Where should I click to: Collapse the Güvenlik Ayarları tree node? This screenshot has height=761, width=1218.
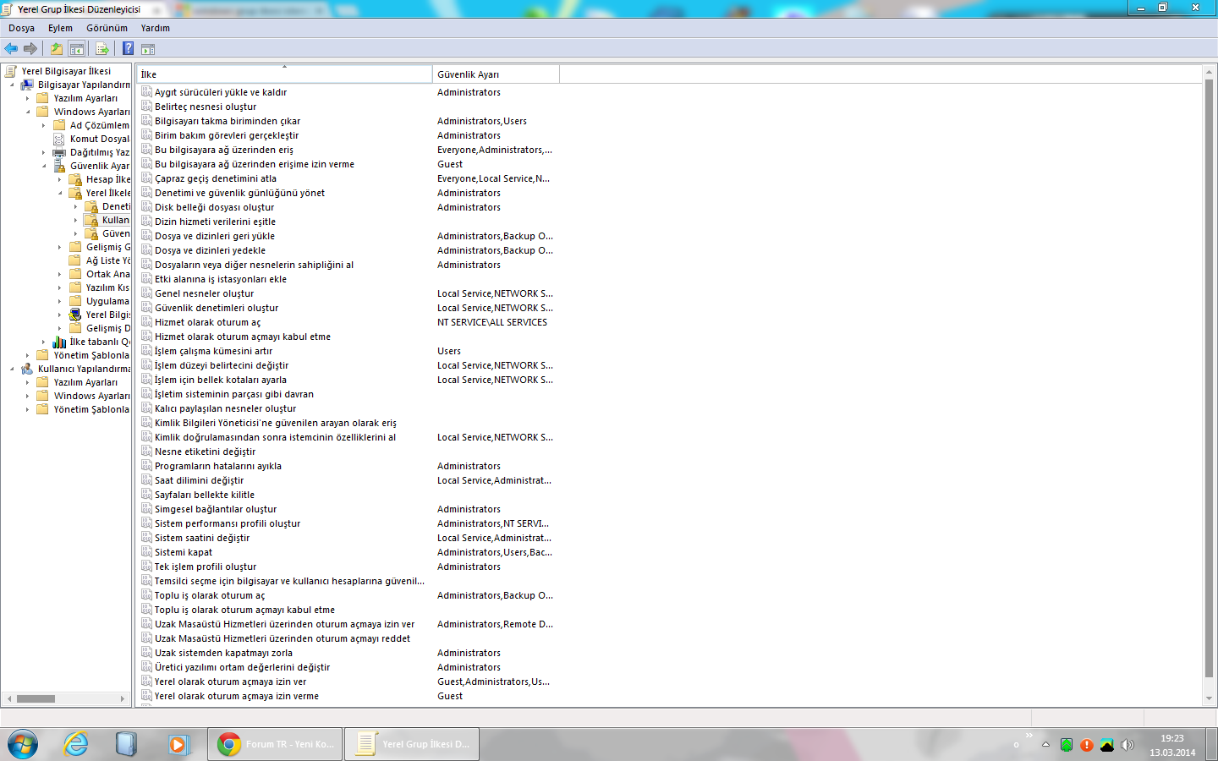coord(44,166)
